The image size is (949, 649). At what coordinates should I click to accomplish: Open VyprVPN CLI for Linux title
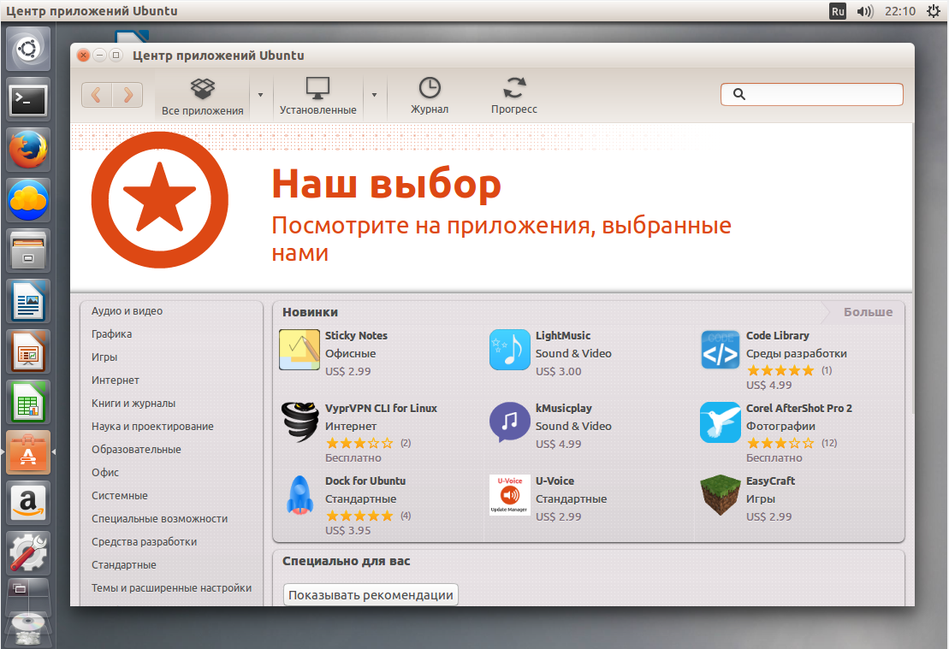pyautogui.click(x=381, y=408)
